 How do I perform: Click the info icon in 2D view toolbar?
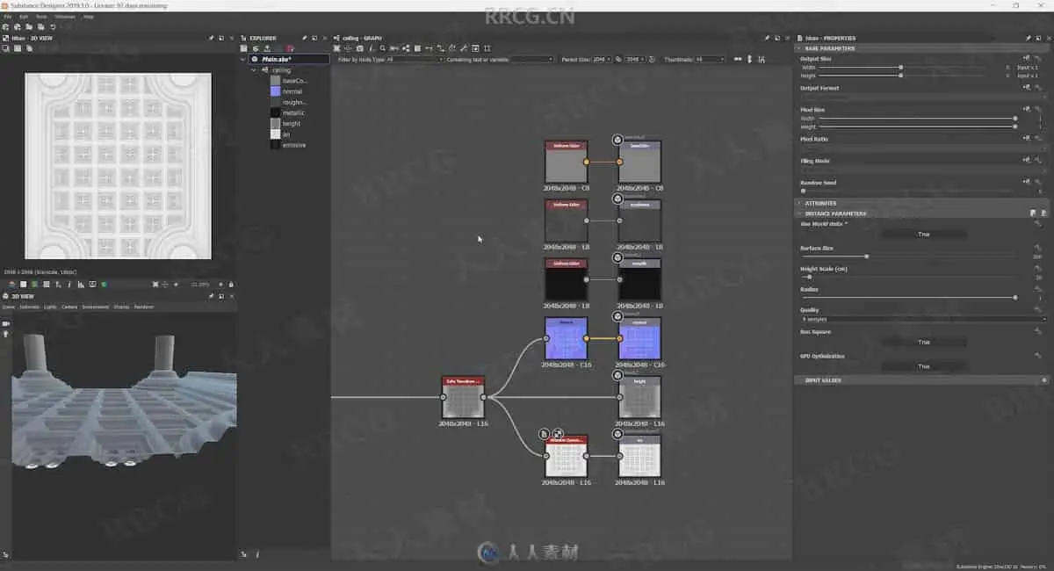[x=69, y=284]
